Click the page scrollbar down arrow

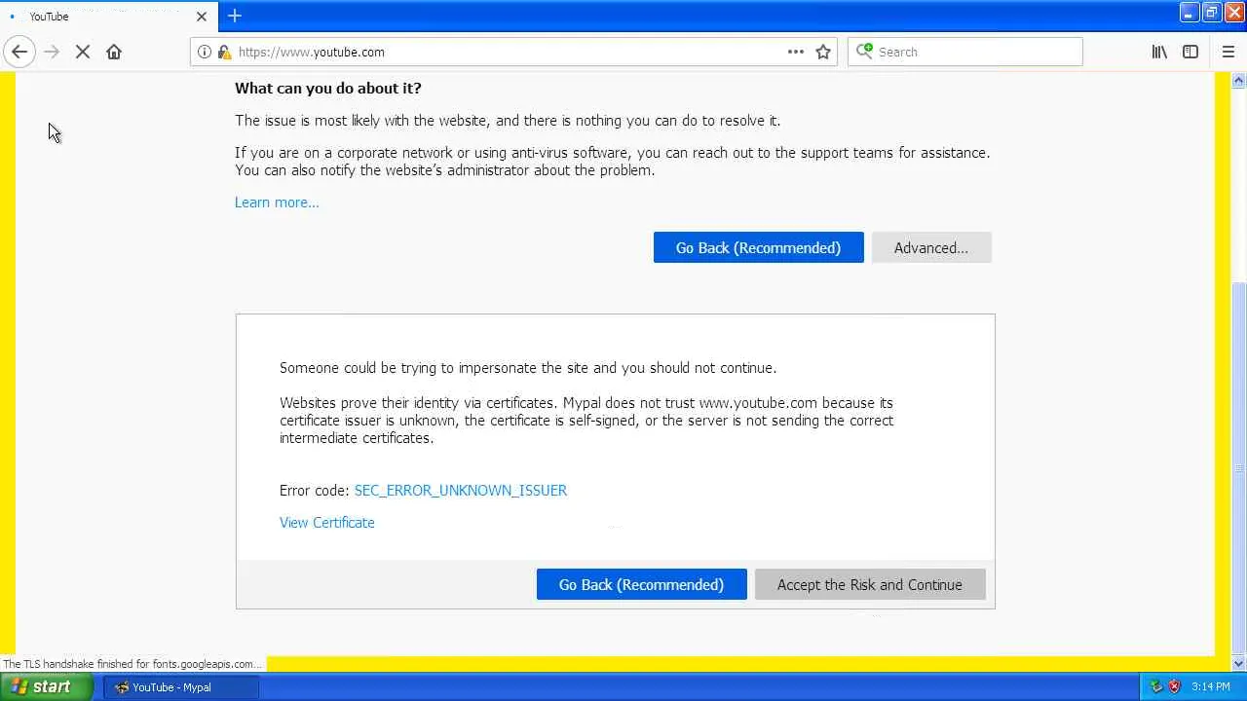(1239, 664)
